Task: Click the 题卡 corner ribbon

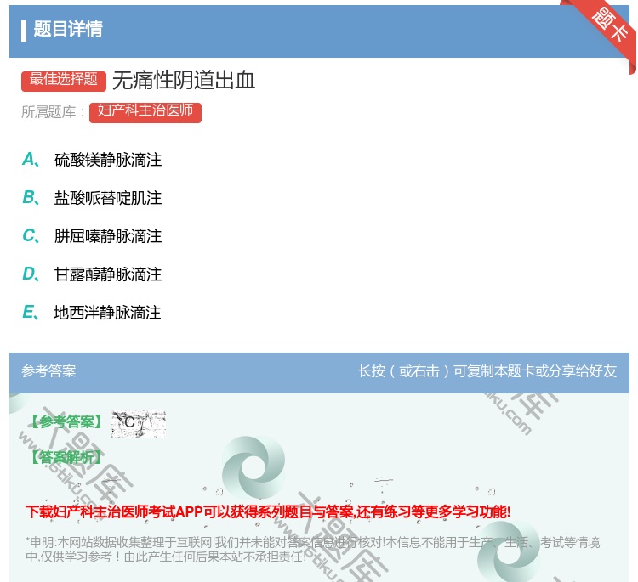Action: coord(609,27)
